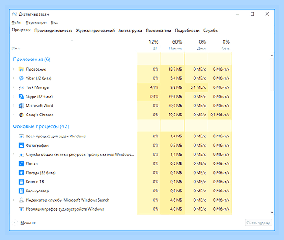The width and height of the screenshot is (284, 240).
Task: Sort by the Сеть column header
Action: point(220,45)
